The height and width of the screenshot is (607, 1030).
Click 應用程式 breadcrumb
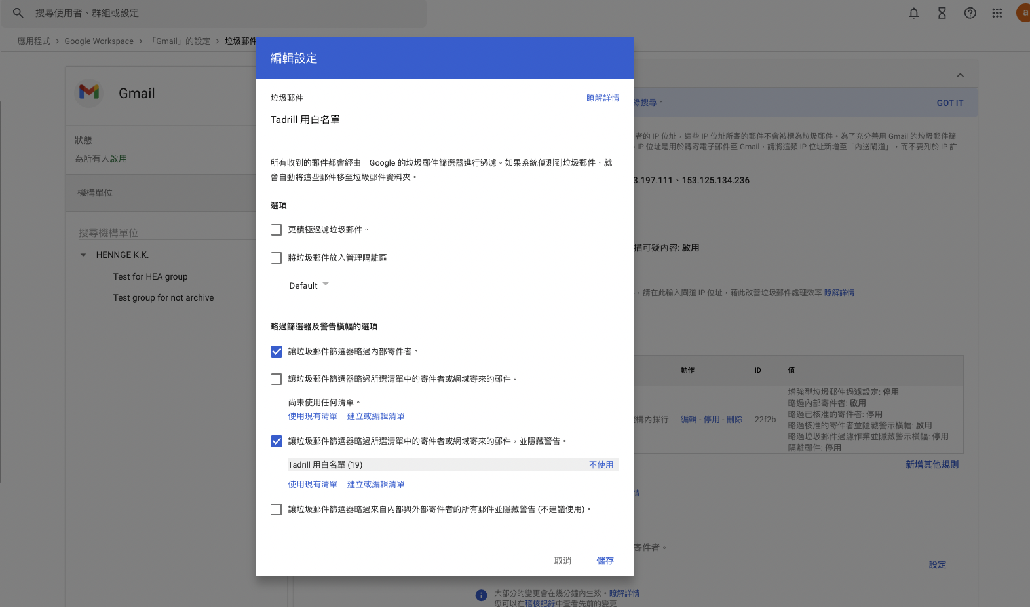33,41
